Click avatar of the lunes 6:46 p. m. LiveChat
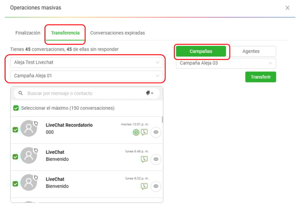Viewport: 297px width, 209px height. [28, 156]
